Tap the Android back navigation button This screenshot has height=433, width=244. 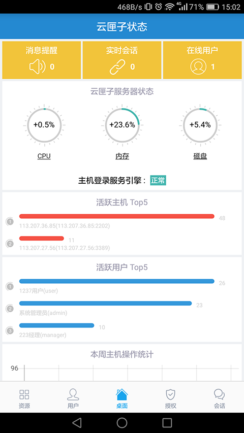77,422
